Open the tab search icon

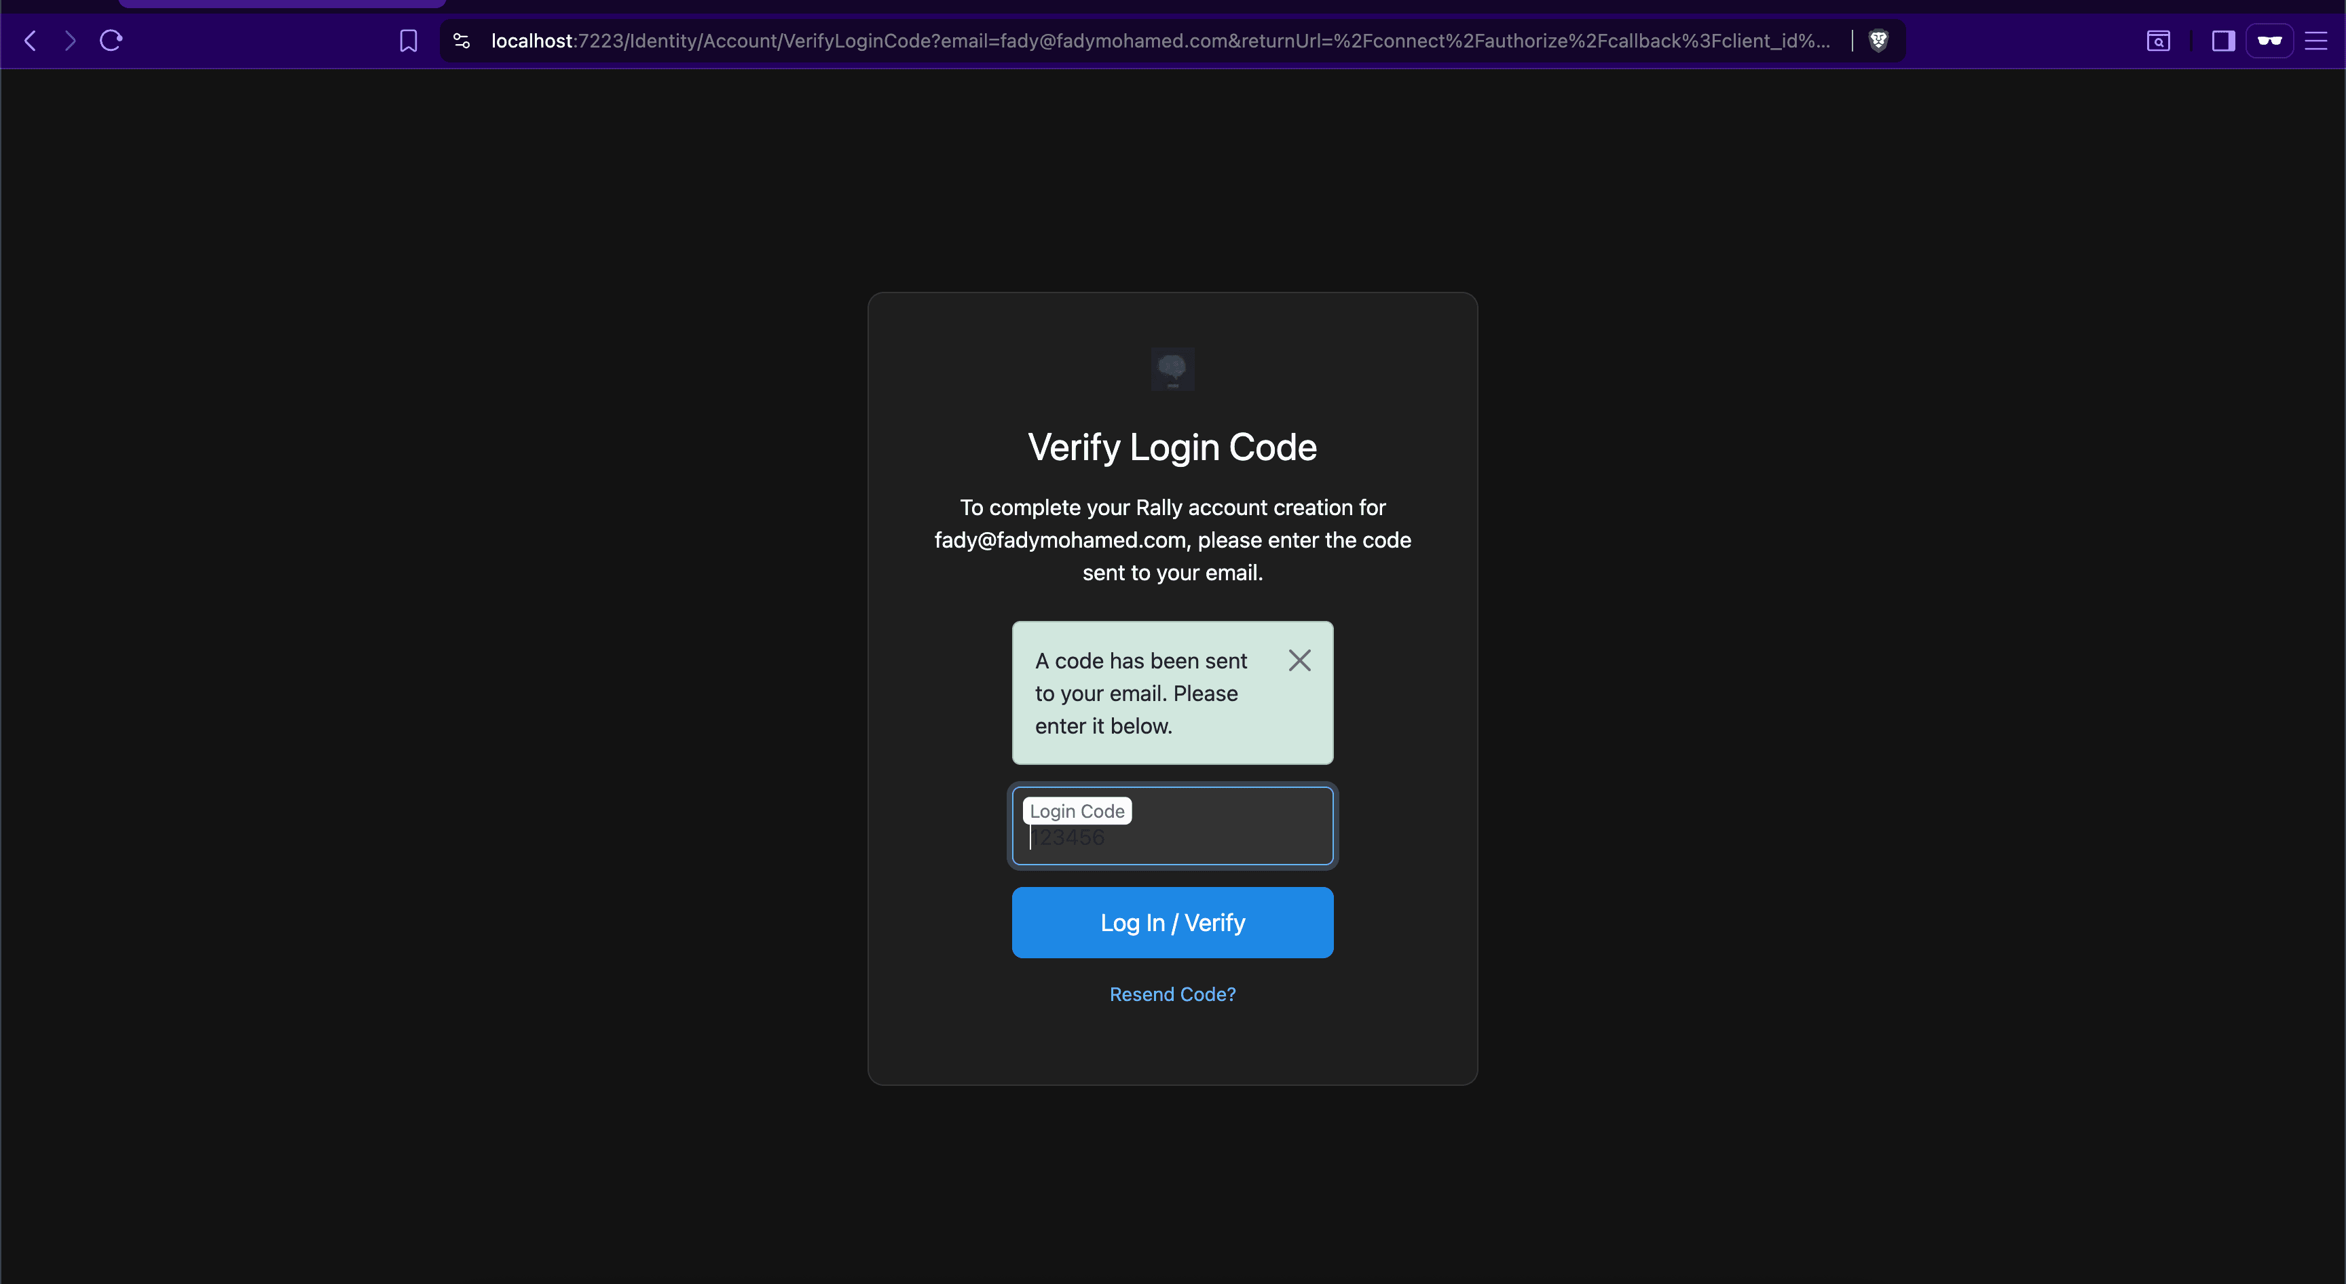click(2159, 41)
